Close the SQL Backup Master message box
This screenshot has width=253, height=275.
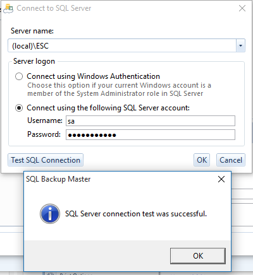click(221, 179)
